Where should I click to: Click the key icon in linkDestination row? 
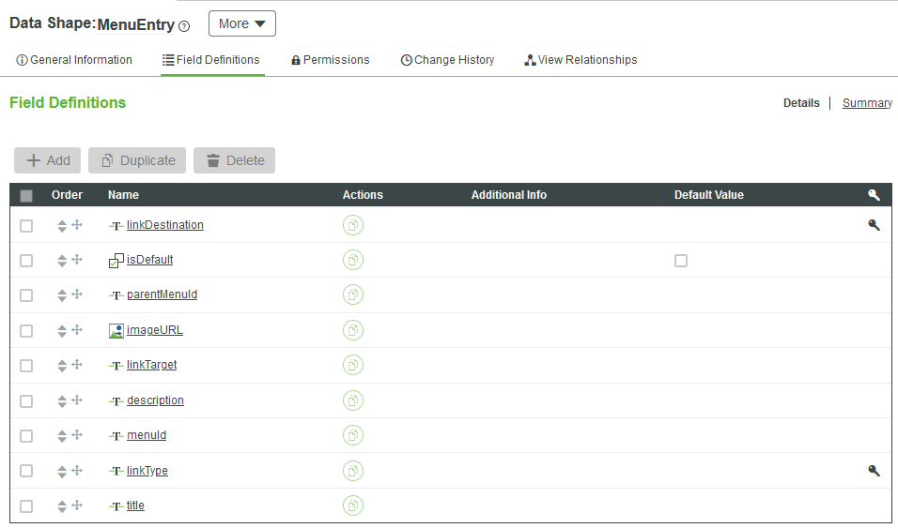tap(874, 225)
